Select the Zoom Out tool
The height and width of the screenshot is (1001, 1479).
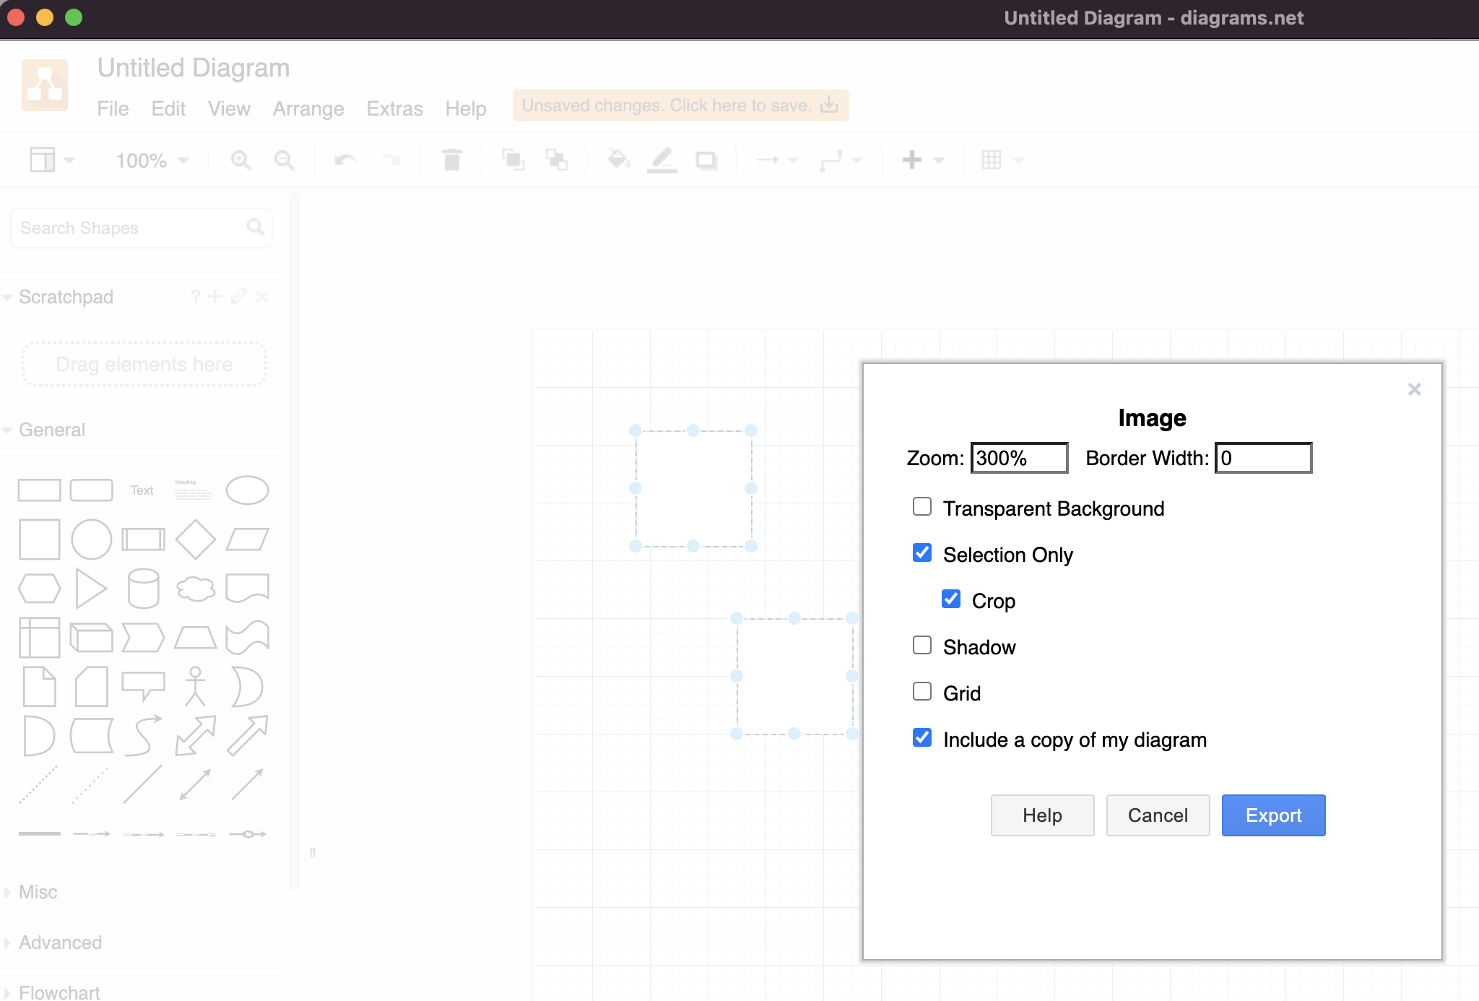284,160
